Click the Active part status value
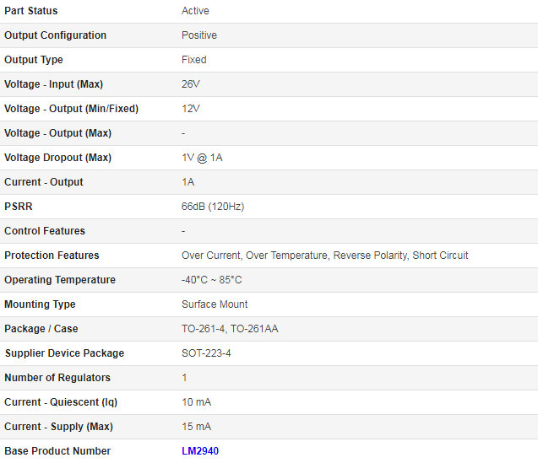 pos(195,11)
